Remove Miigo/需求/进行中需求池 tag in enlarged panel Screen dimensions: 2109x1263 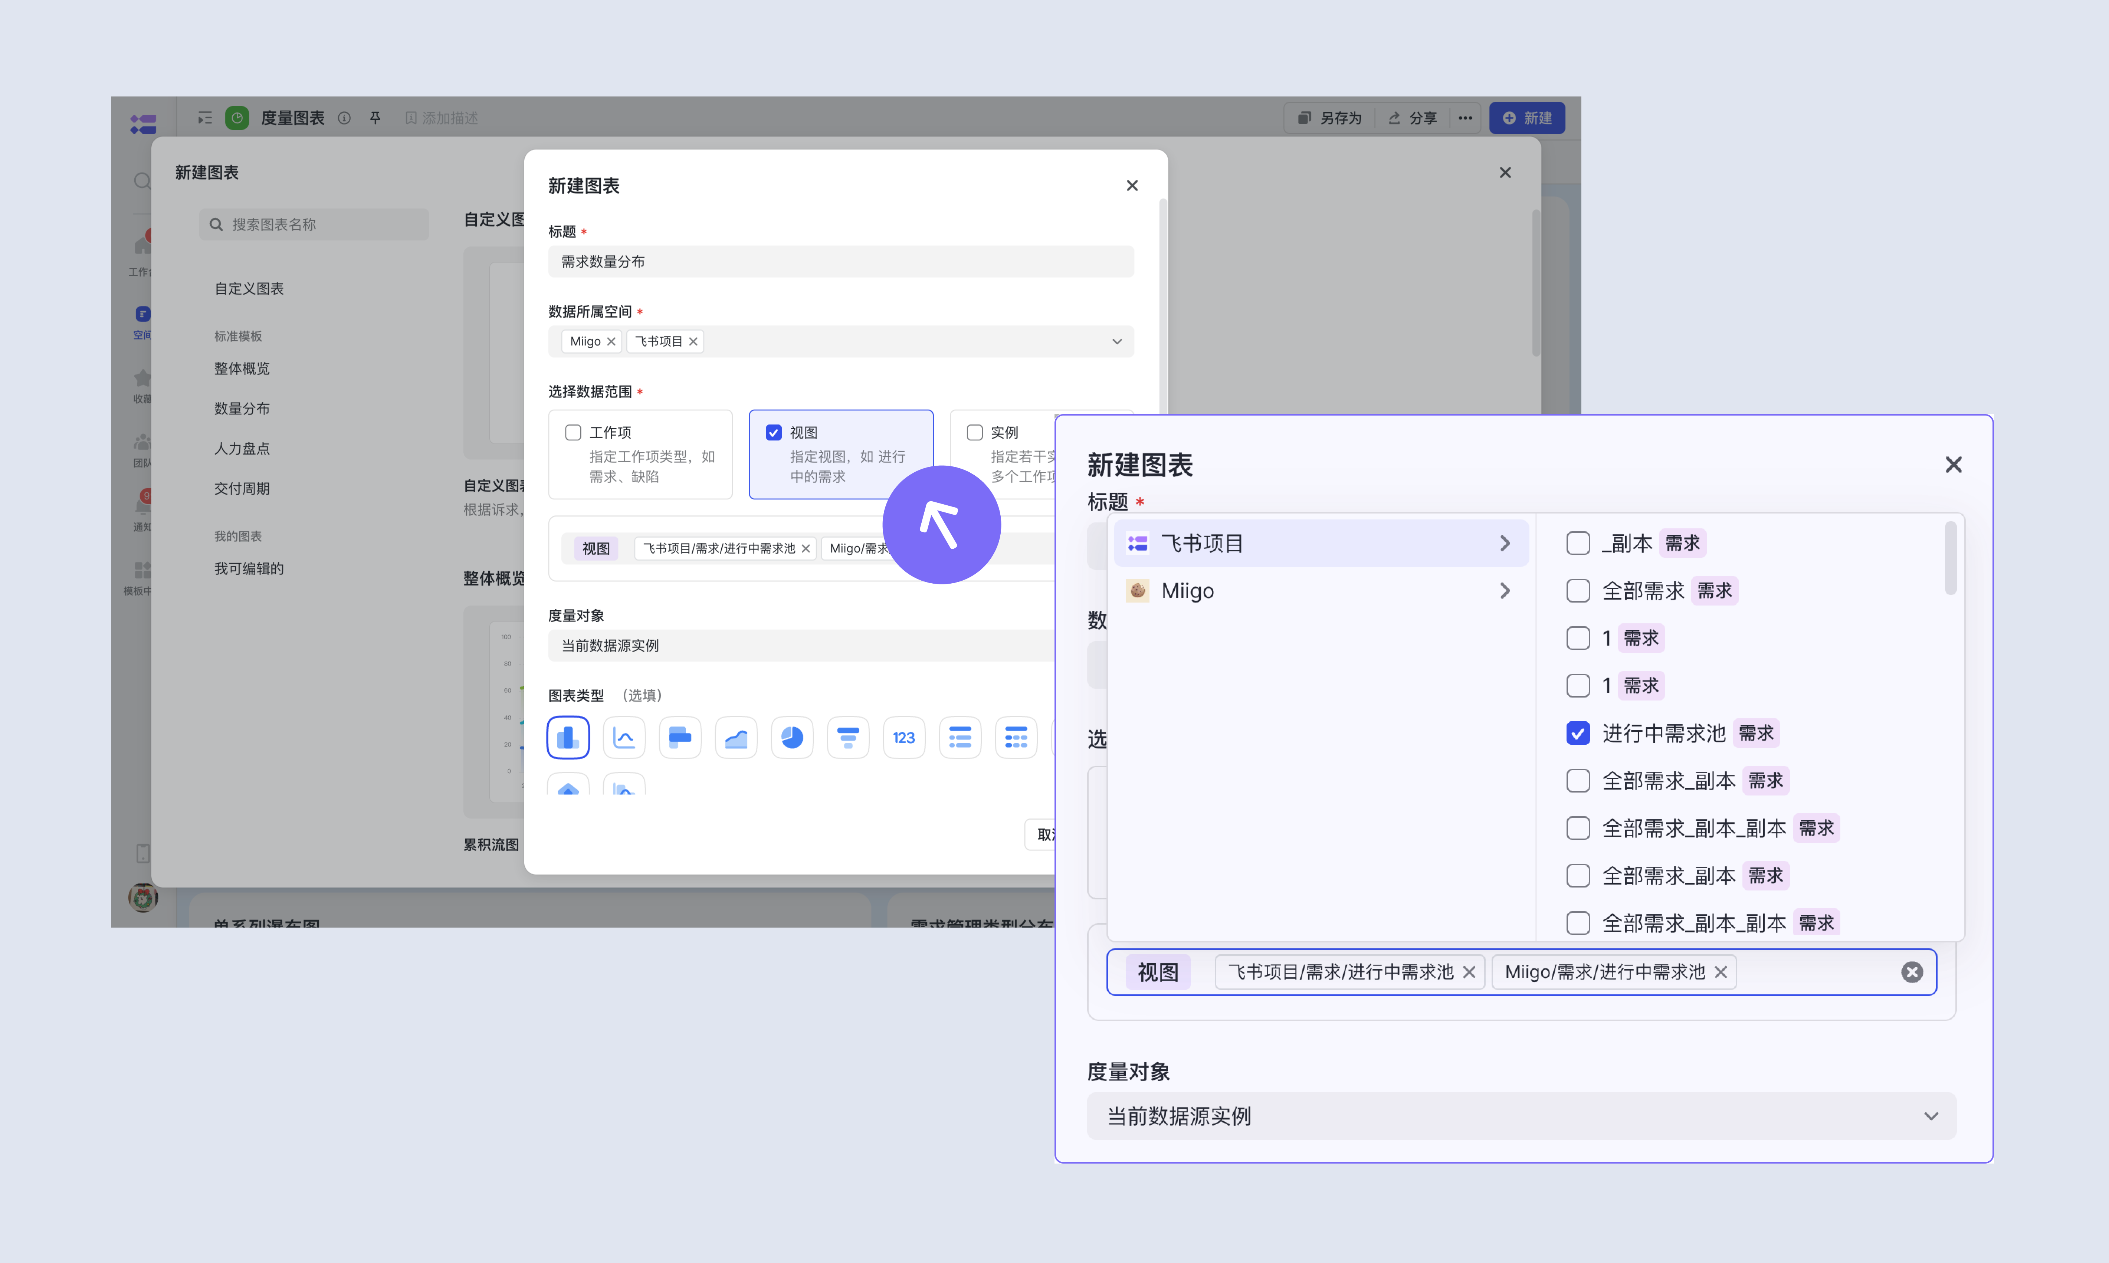[1721, 972]
